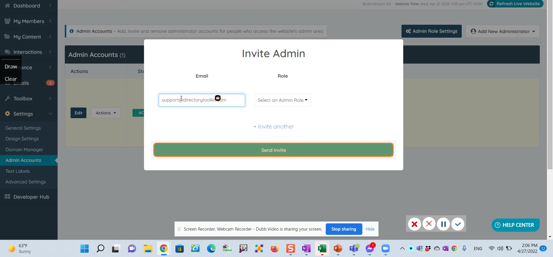Open Microsoft Edge from the taskbar
553x257 pixels.
211,248
